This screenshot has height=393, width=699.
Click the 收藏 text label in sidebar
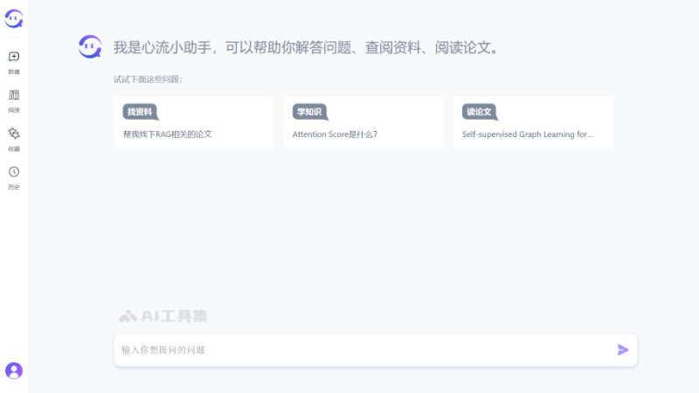click(x=14, y=148)
